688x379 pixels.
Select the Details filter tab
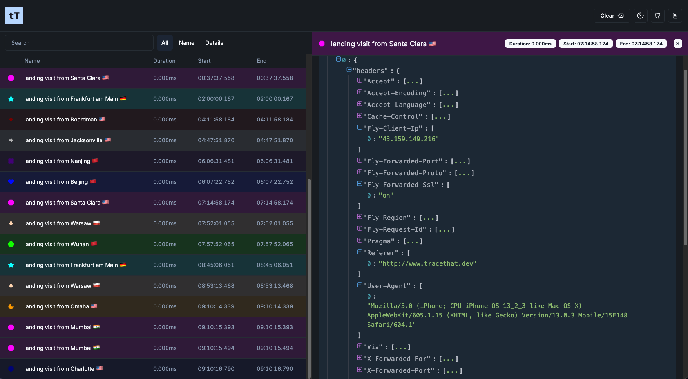[x=214, y=43]
